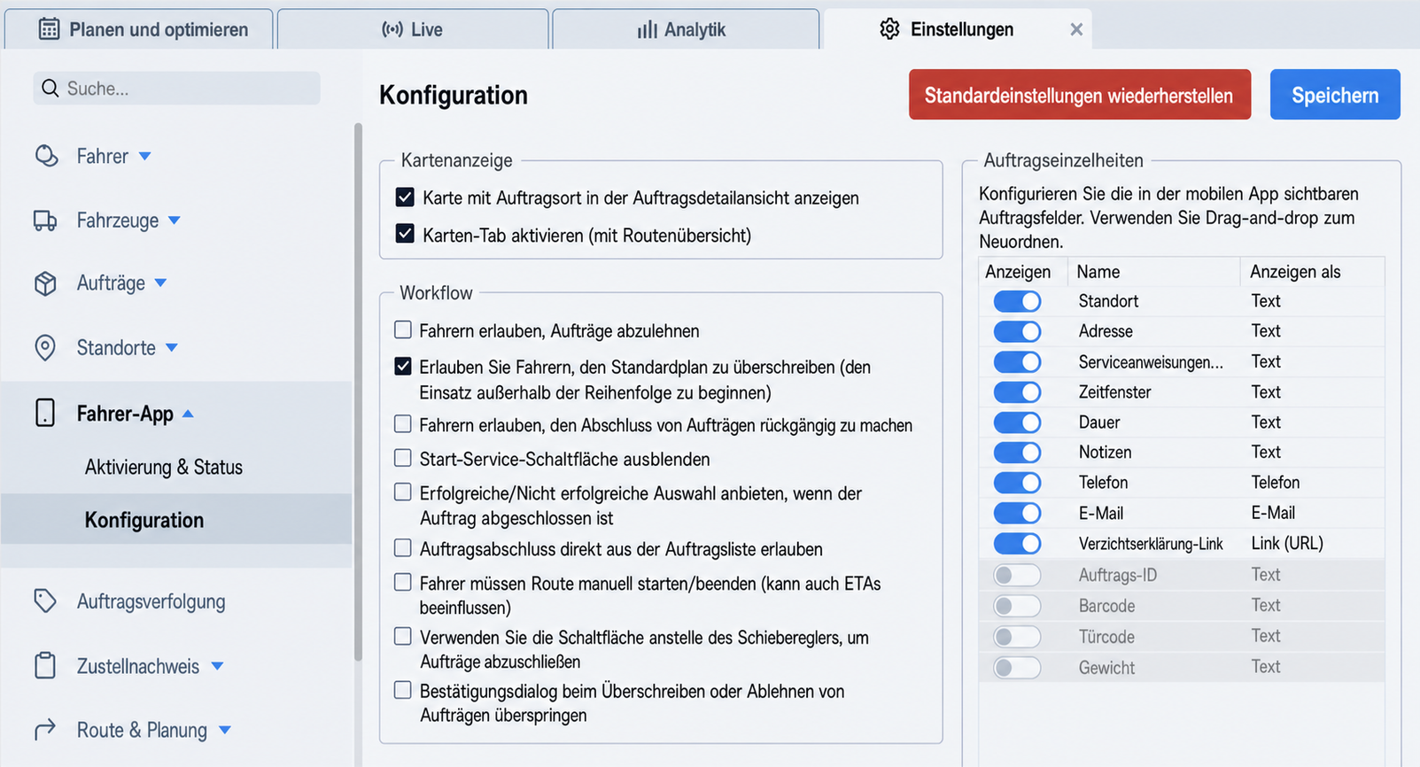Image resolution: width=1420 pixels, height=767 pixels.
Task: Turn on the Barcode field toggle
Action: pos(1017,606)
